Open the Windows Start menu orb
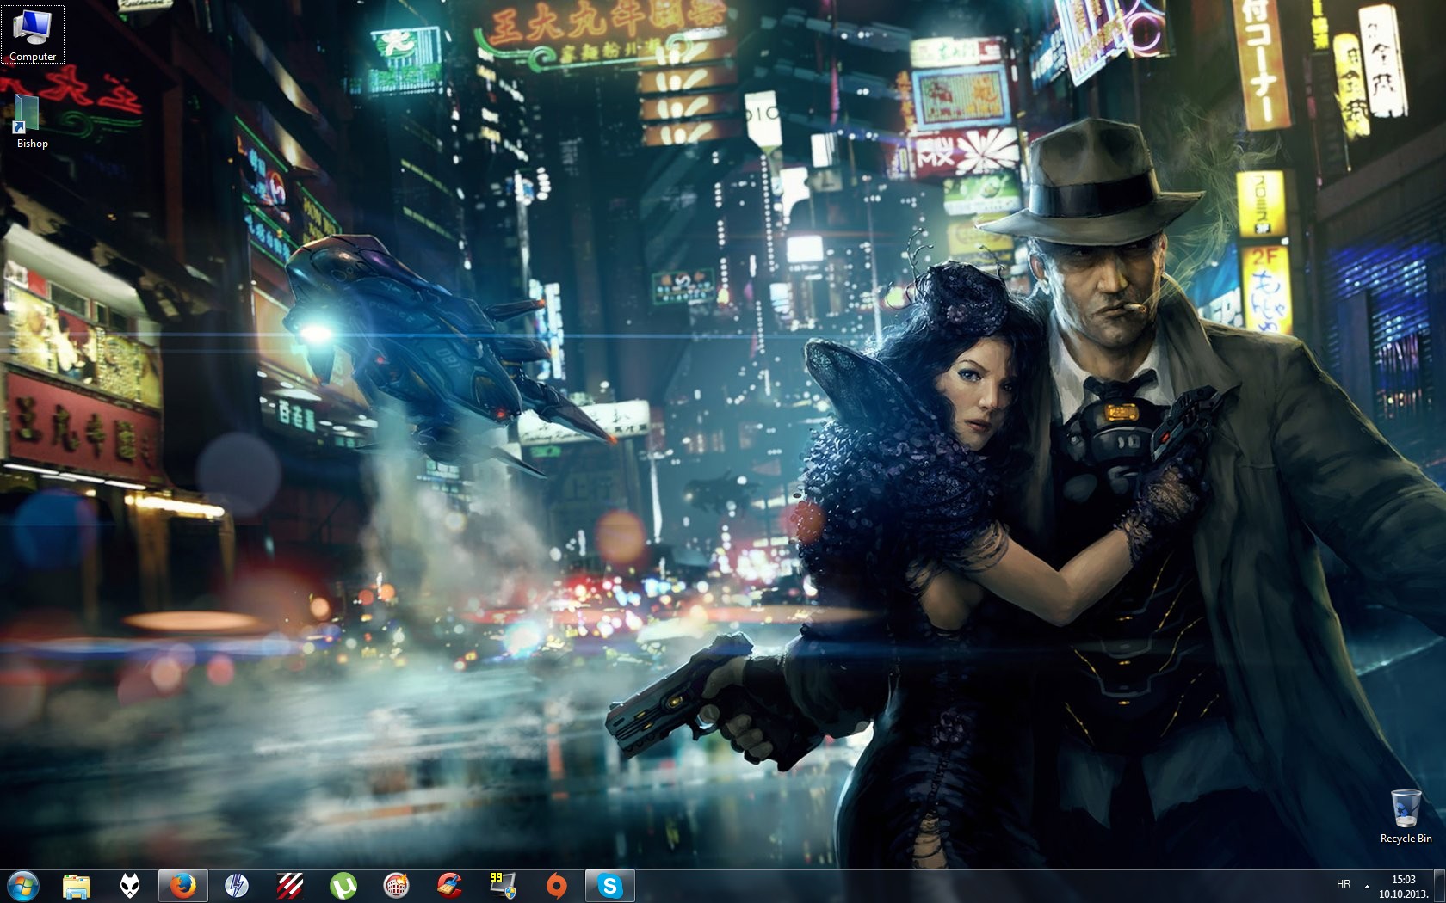Screen dimensions: 1446x903 point(23,885)
